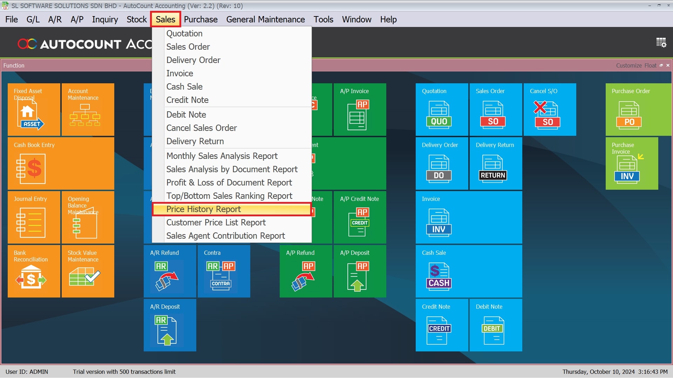
Task: Click the A/R Deposit tile
Action: click(170, 325)
